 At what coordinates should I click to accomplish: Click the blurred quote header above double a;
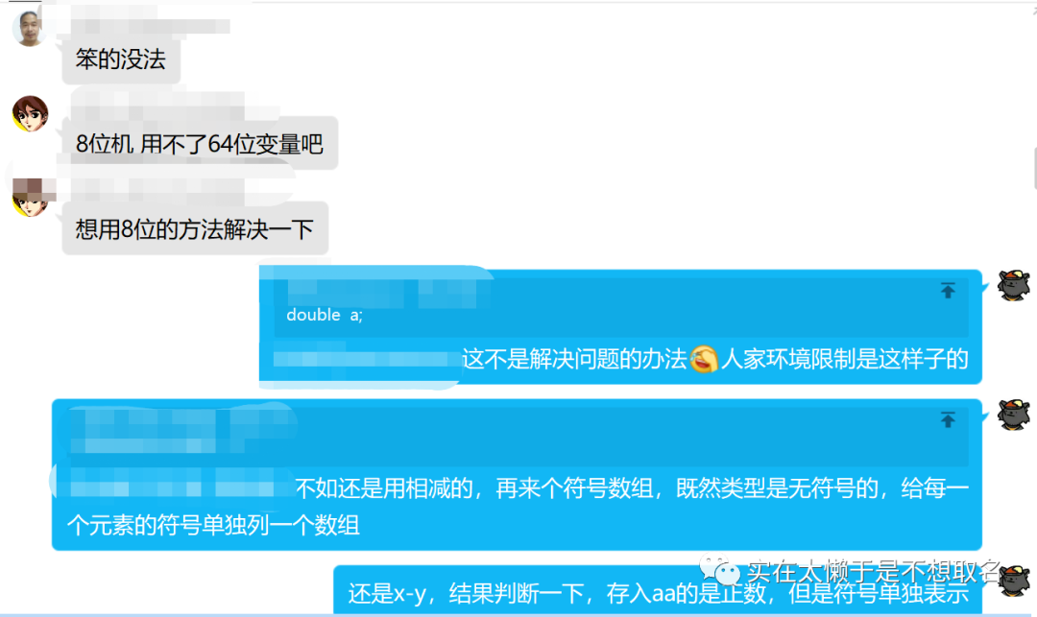point(382,292)
